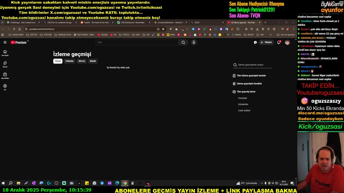Switch to the Donate ByNoGame tab
This screenshot has width=344, height=193.
tap(171, 23)
